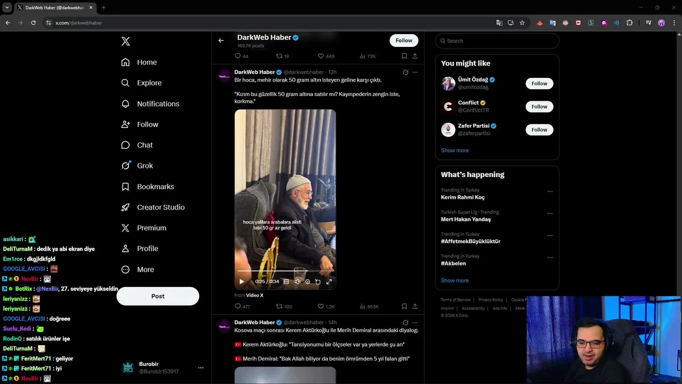Open options for #AffetmekBüyüklüktür trend

point(550,235)
